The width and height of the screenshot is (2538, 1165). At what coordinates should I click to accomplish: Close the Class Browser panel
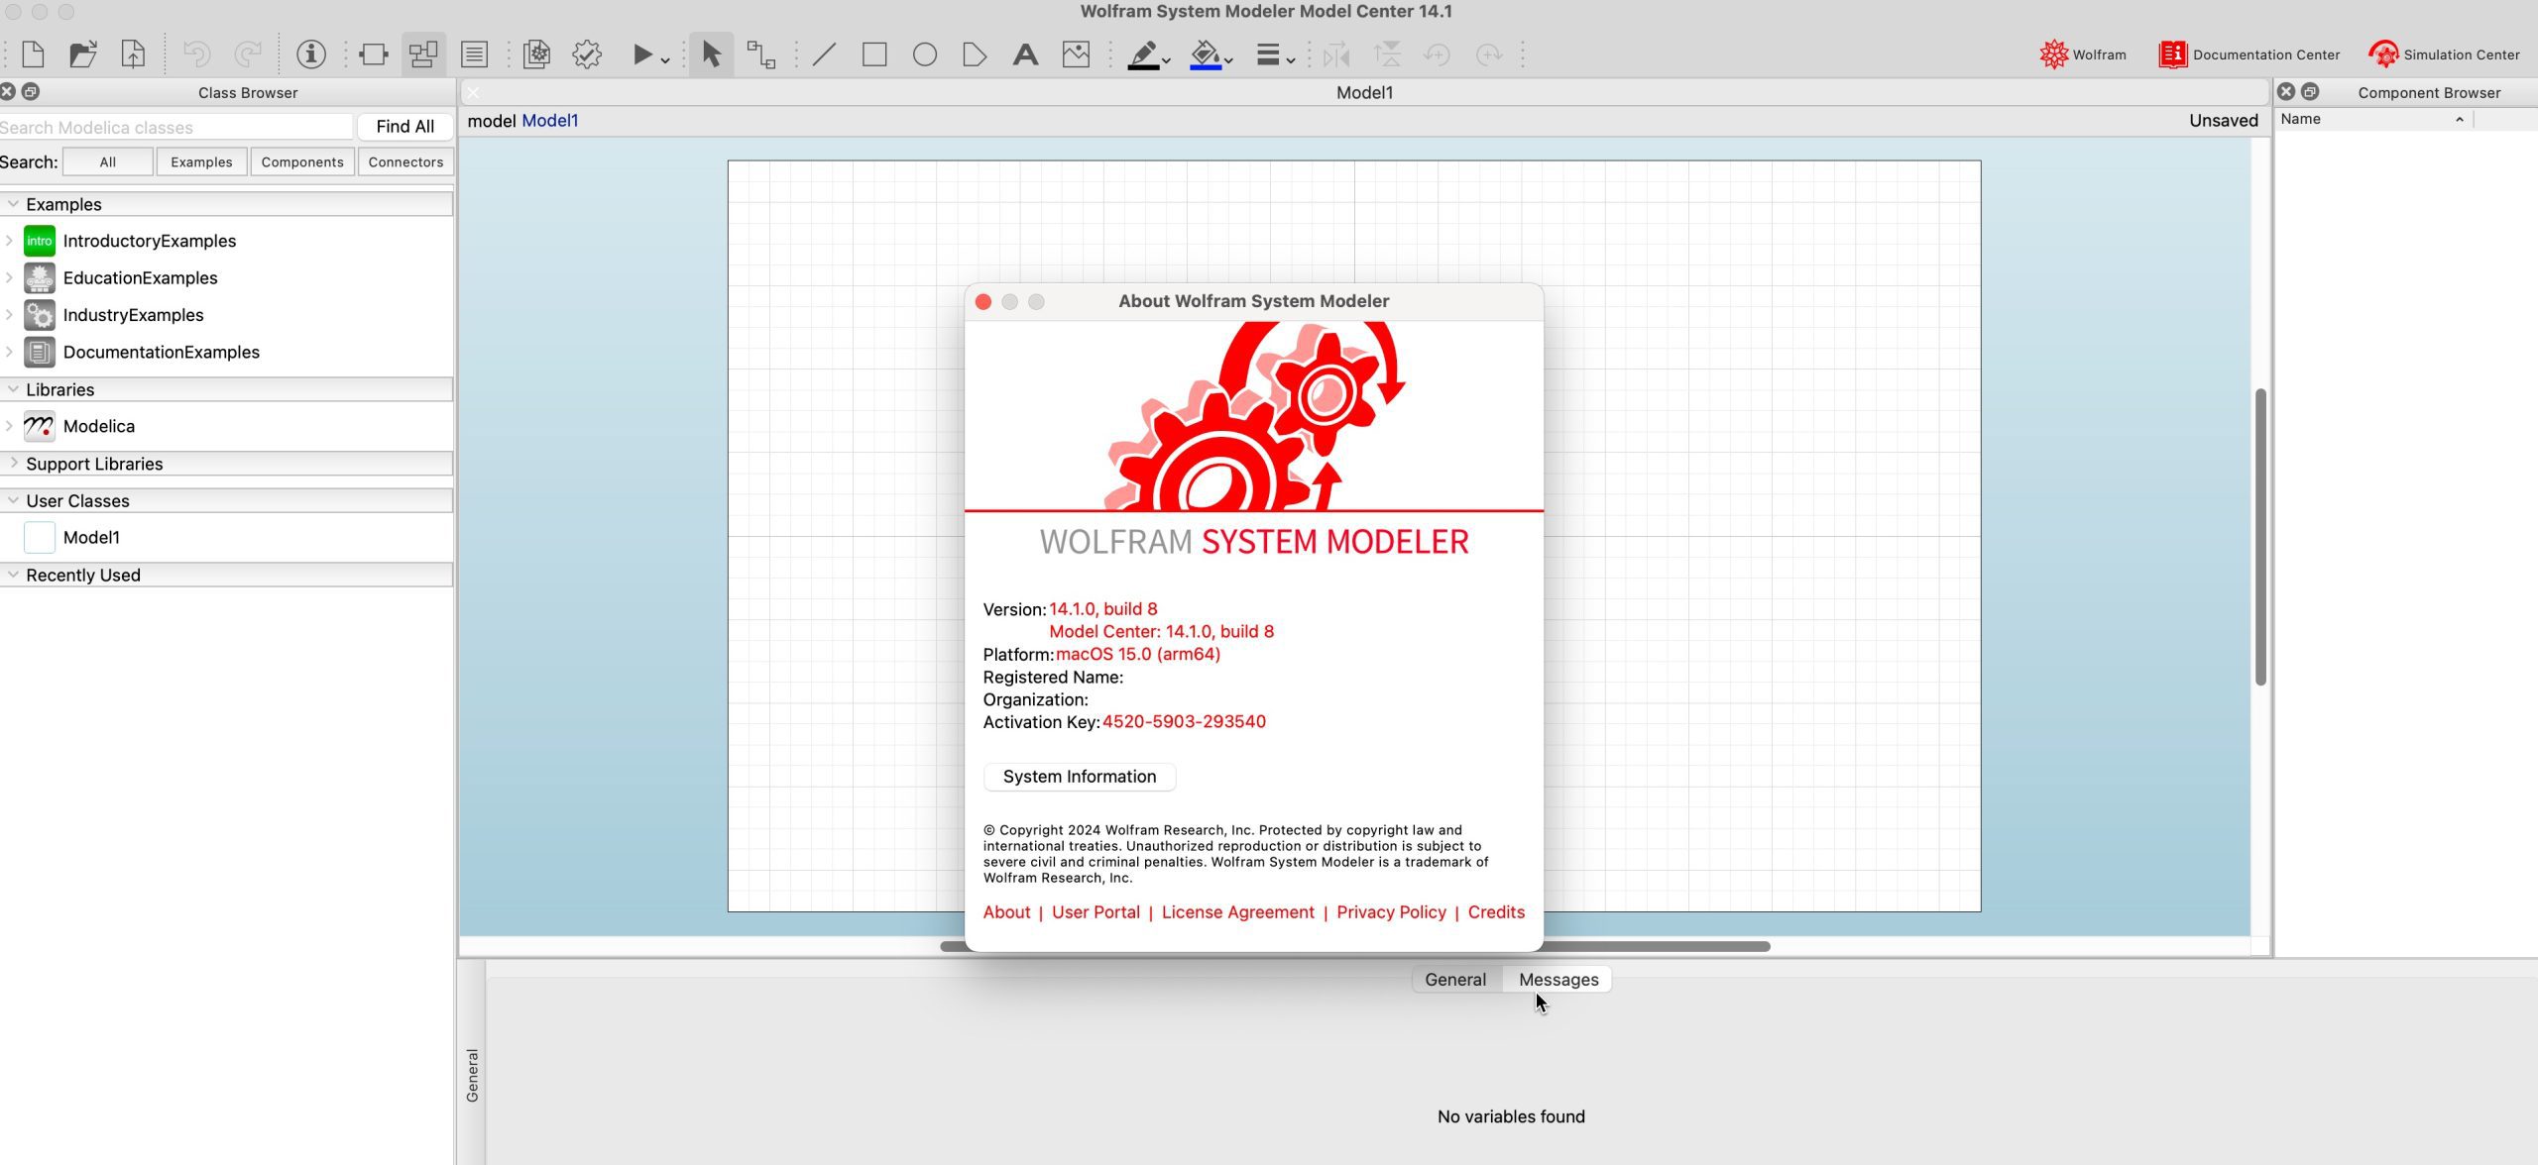[x=8, y=91]
